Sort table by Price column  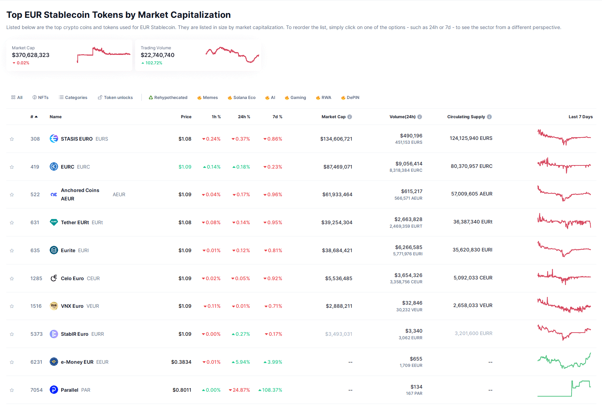coord(186,117)
